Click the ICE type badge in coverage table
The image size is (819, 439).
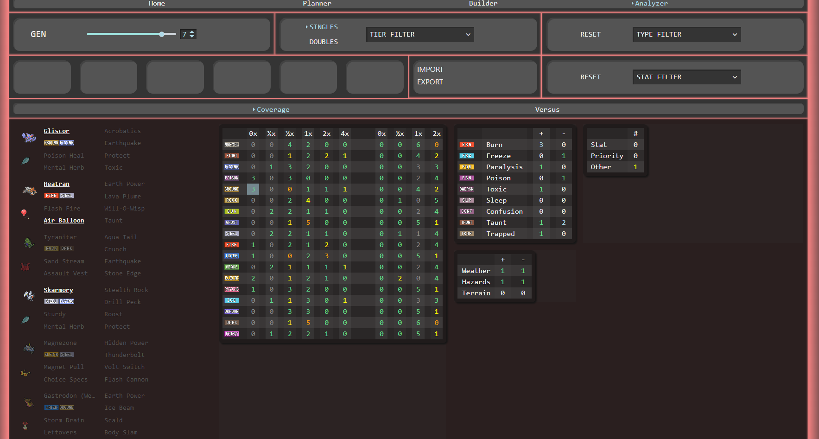(x=232, y=300)
